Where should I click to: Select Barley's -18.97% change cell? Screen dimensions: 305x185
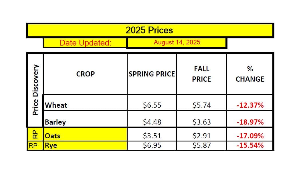pyautogui.click(x=250, y=122)
